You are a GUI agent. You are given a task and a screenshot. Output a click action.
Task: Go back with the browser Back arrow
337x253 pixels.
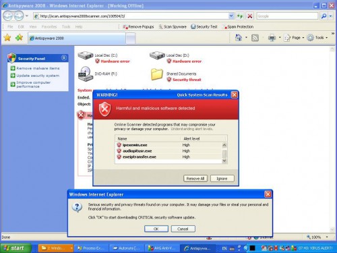pos(8,16)
